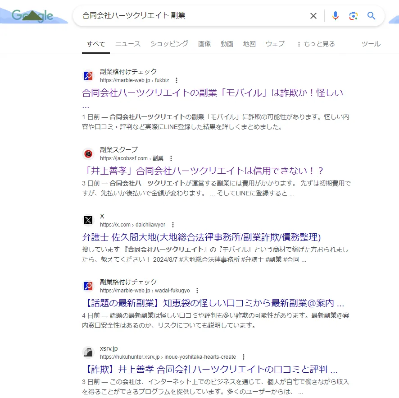Open more options for x.com daichilawyer result

pyautogui.click(x=172, y=225)
